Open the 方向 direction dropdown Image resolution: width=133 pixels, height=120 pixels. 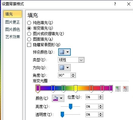[x=64, y=68]
